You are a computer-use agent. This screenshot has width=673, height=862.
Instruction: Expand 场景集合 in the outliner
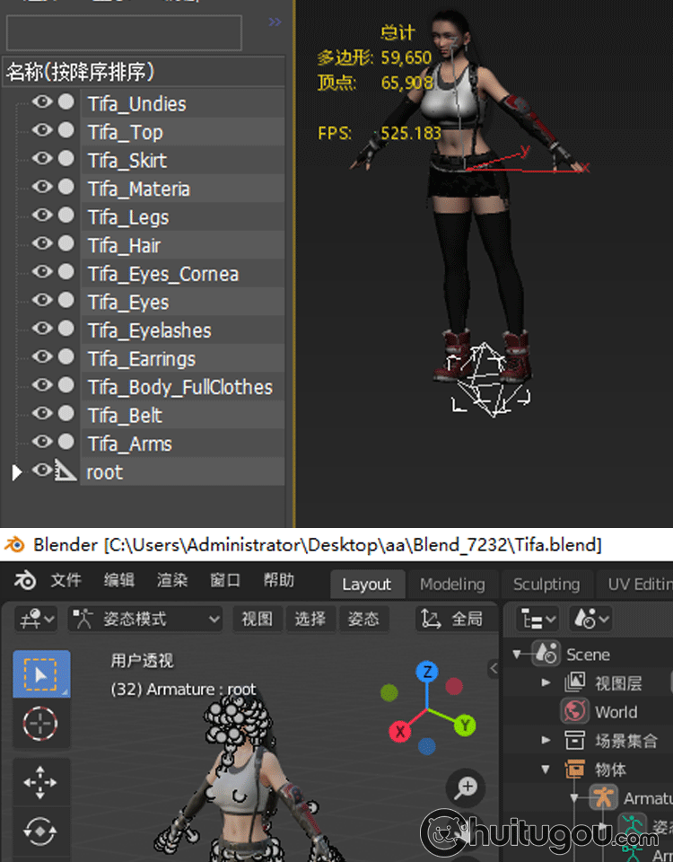tap(546, 741)
